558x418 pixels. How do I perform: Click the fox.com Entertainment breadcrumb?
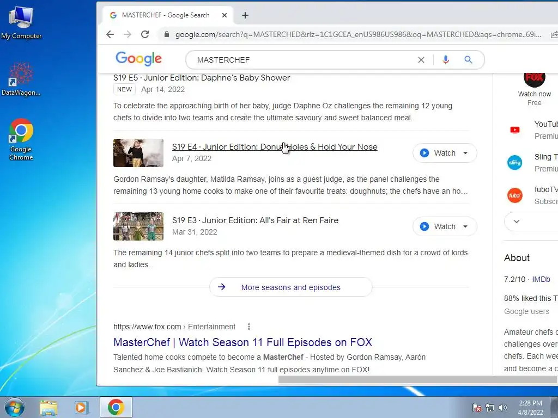[x=174, y=327]
